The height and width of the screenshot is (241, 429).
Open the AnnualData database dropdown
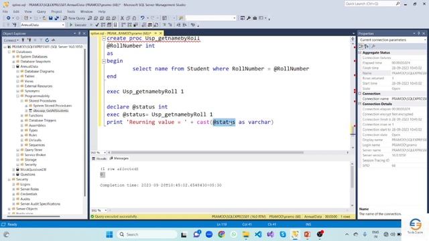coord(63,25)
